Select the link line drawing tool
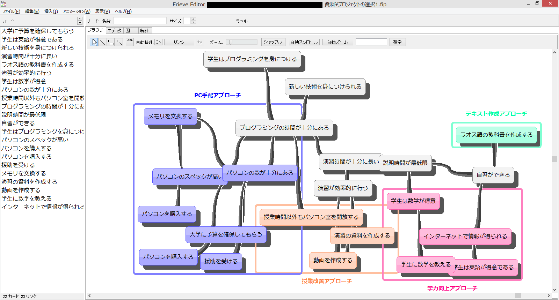The width and height of the screenshot is (559, 300). click(102, 42)
